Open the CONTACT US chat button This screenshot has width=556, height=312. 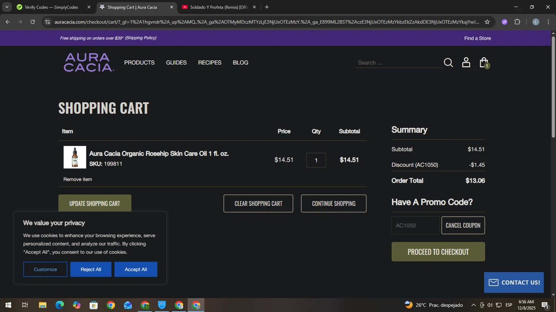514,282
